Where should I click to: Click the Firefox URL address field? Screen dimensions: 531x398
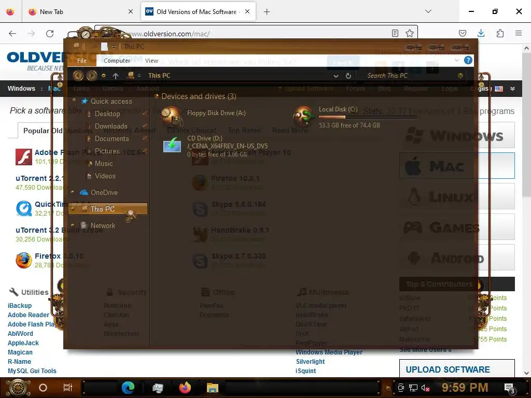(x=257, y=34)
